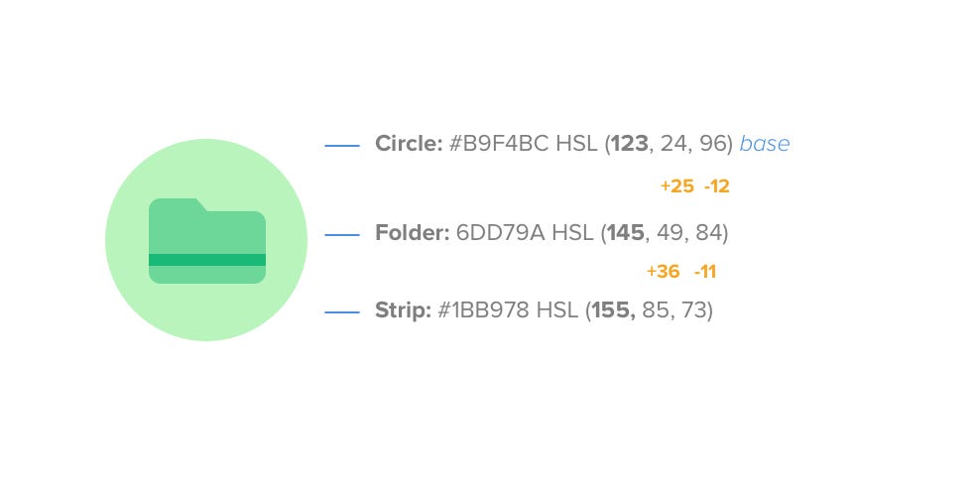Click the orange '-11' value
This screenshot has height=490, width=980.
pyautogui.click(x=705, y=272)
